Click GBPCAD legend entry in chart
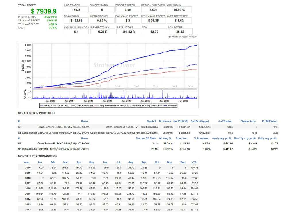This screenshot has width=282, height=215. 129,106
